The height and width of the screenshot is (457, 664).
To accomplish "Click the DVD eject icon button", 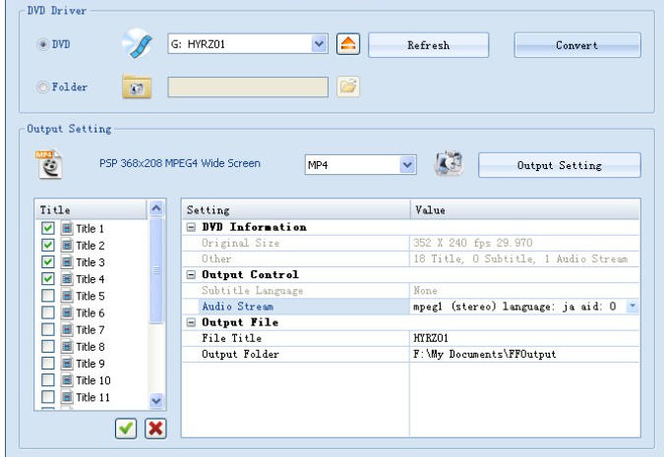I will [347, 45].
